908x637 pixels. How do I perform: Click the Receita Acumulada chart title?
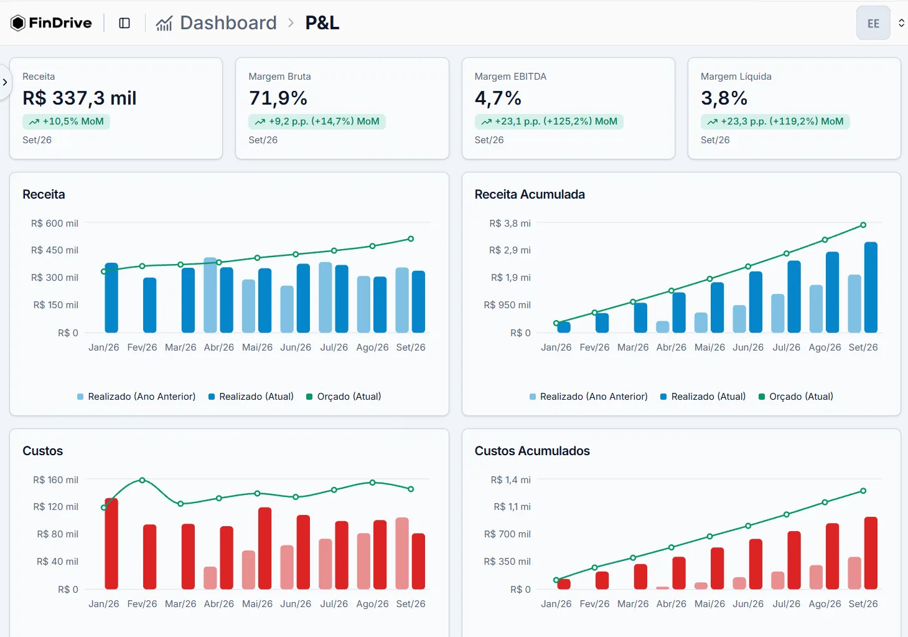530,194
